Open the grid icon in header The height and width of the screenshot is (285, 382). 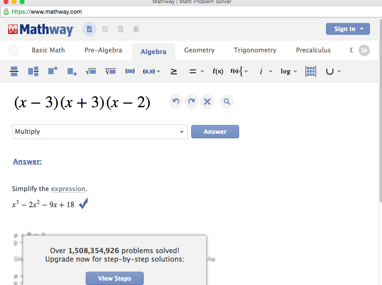click(105, 29)
